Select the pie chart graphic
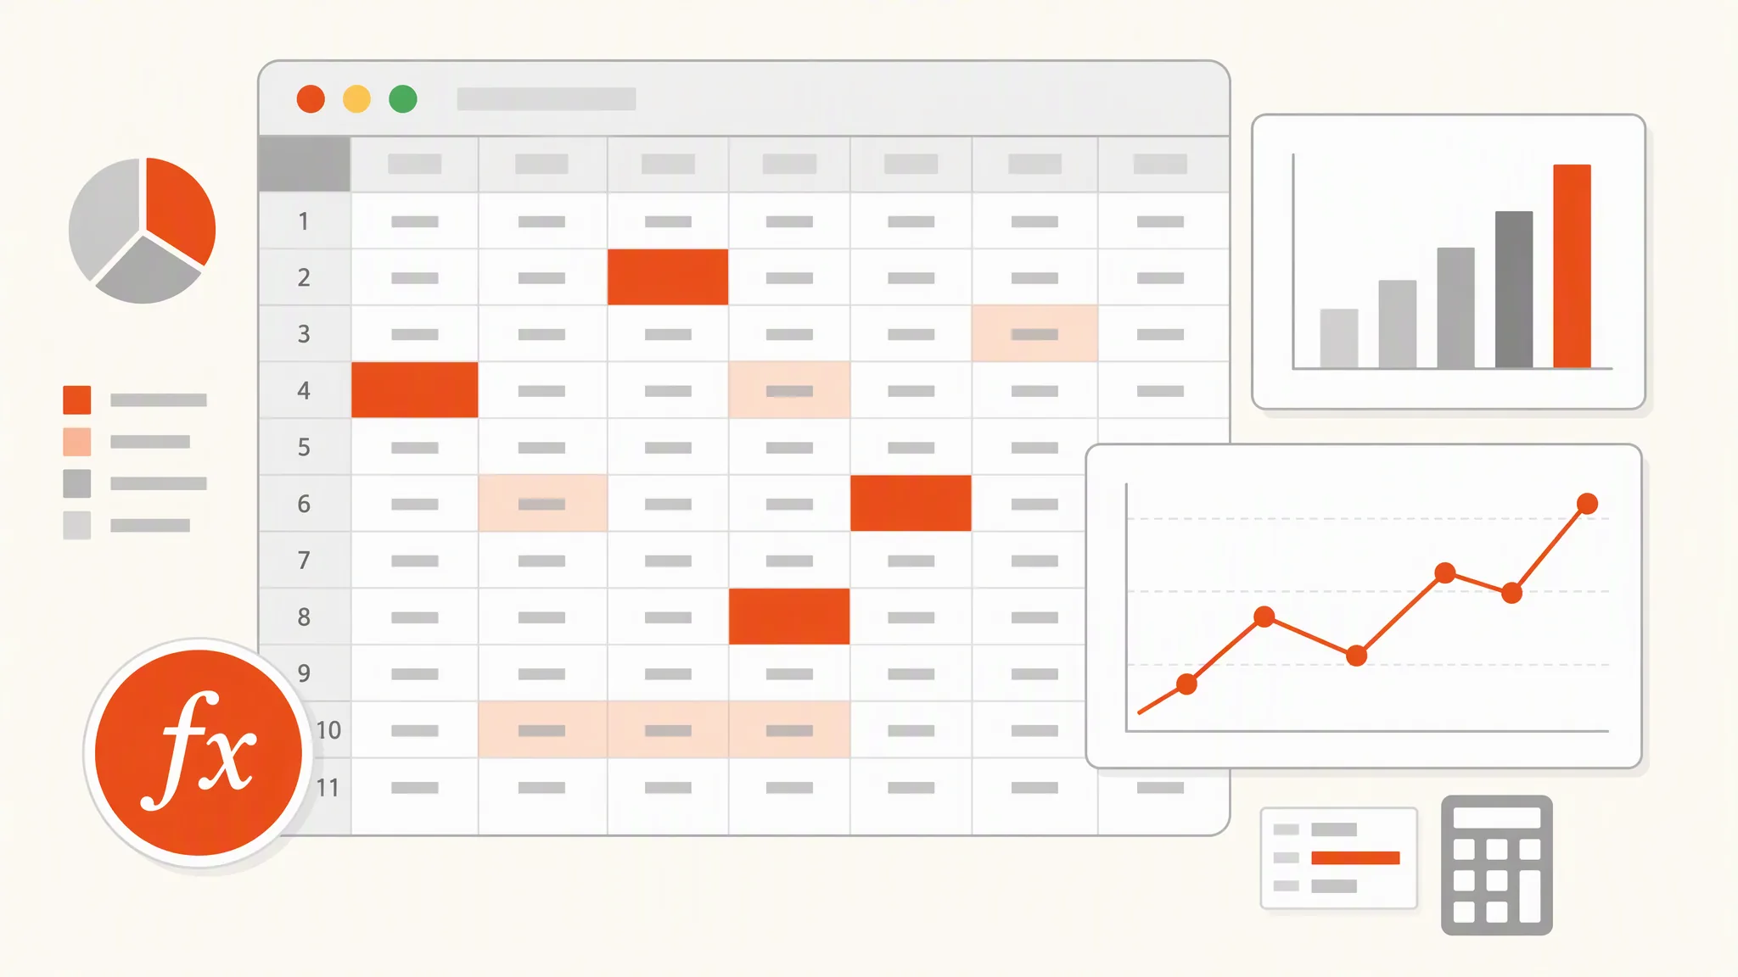This screenshot has width=1738, height=977. coord(142,230)
